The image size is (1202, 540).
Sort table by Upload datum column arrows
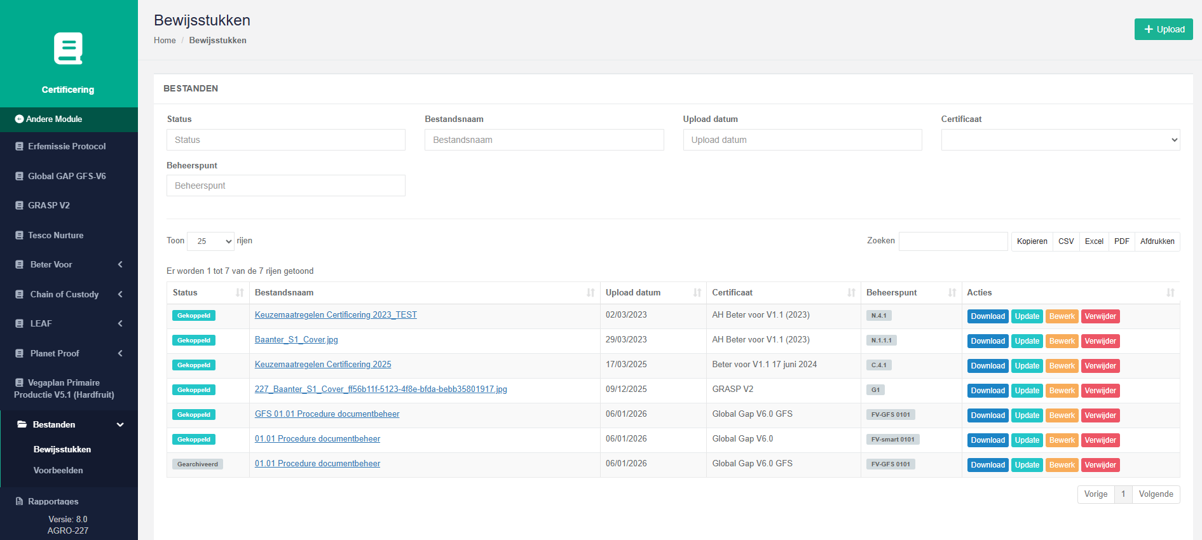coord(697,293)
